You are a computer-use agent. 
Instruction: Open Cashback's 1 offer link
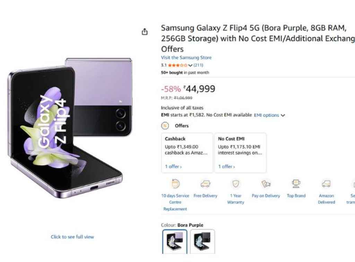[x=173, y=166]
